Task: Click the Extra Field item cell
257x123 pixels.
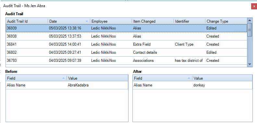Action: (141, 44)
